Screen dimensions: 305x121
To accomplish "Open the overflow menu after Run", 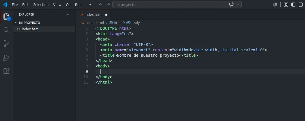I will 89,5.
